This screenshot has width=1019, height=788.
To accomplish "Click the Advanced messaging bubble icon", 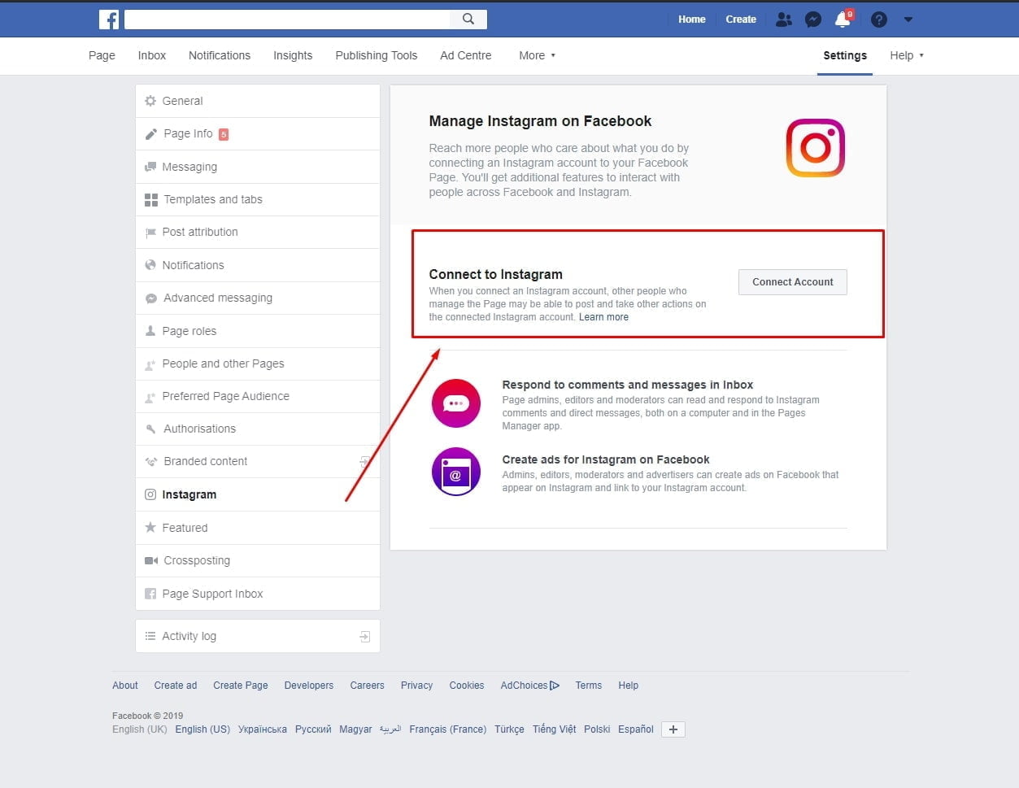I will click(x=151, y=298).
